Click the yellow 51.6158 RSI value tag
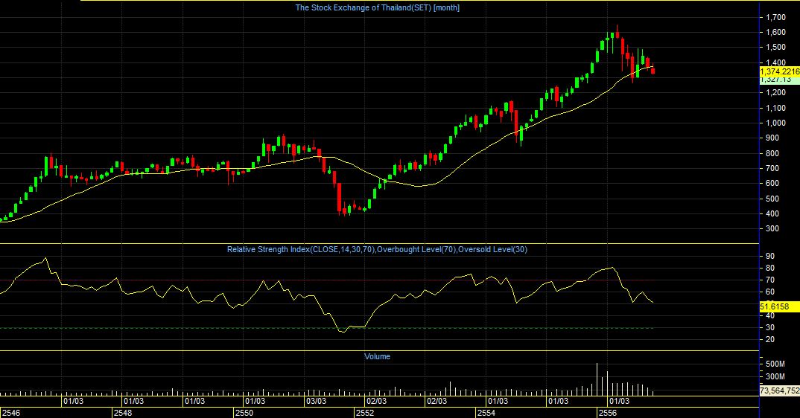Screen dimensions: 800x418 click(x=780, y=307)
